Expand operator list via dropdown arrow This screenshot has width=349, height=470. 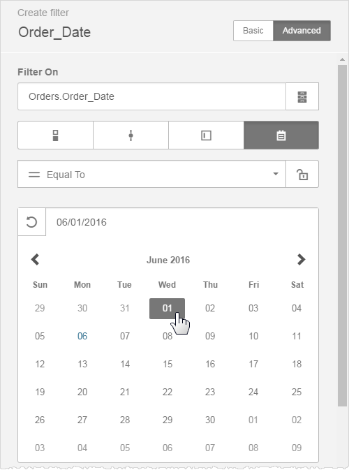pyautogui.click(x=276, y=174)
